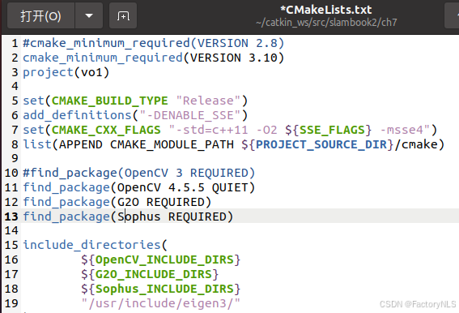Viewport: 459px width, 313px height.
Task: Click empty line 4 in the editor
Action: tap(240, 87)
